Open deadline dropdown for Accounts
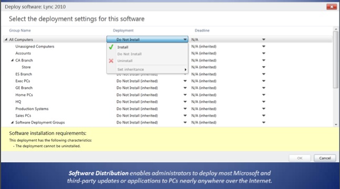This screenshot has height=189, width=340. tap(264, 54)
